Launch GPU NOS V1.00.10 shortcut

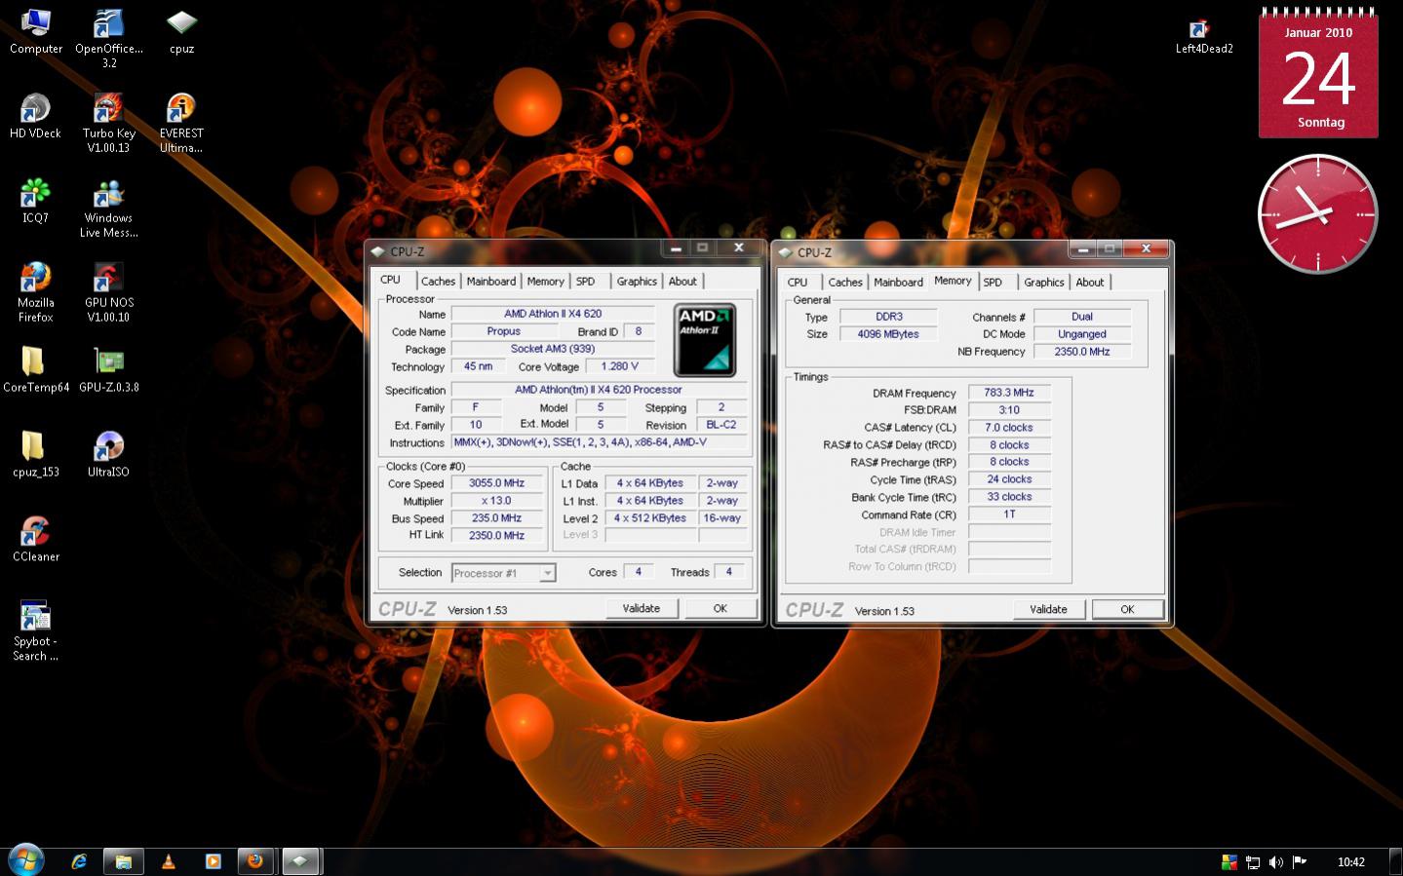[108, 292]
